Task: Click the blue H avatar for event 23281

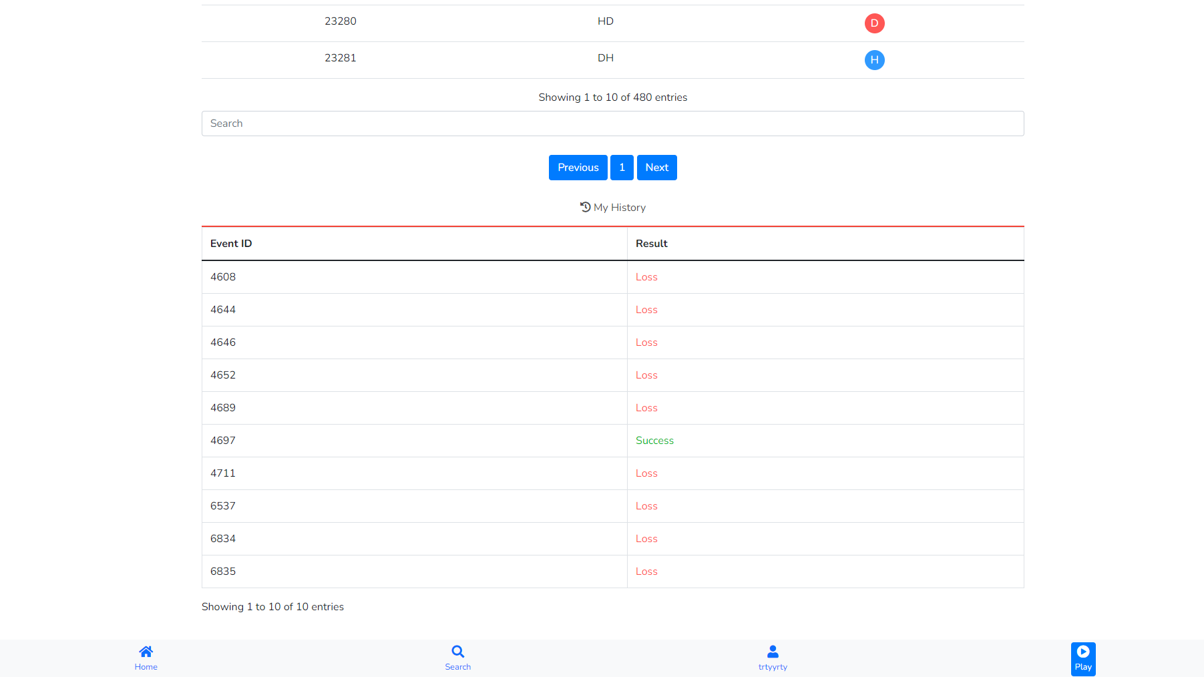Action: click(875, 59)
